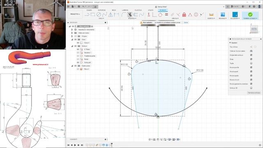This screenshot has height=148, width=263.
Task: Switch to the UTILITÀ tab
Action: click(151, 10)
